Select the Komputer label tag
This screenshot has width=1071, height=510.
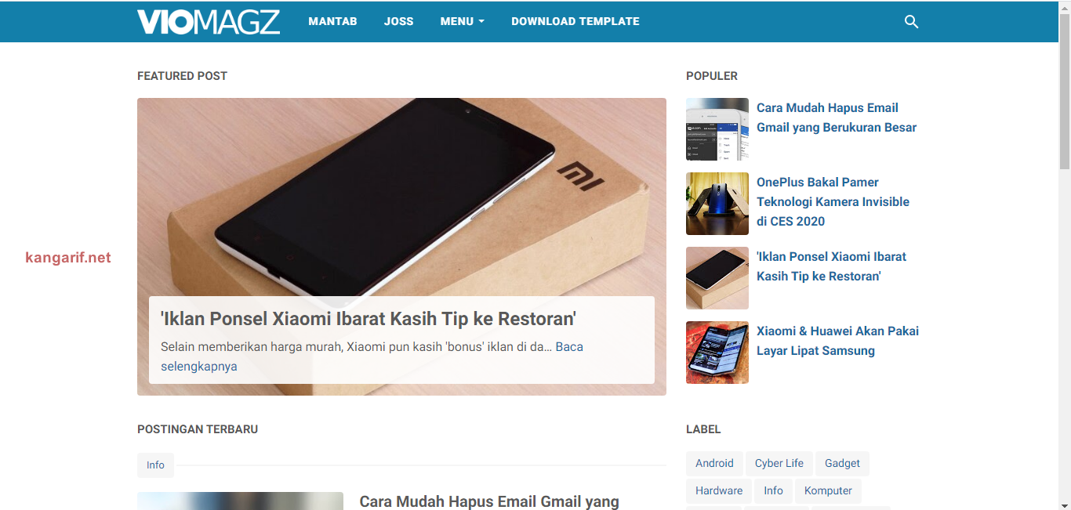point(828,490)
